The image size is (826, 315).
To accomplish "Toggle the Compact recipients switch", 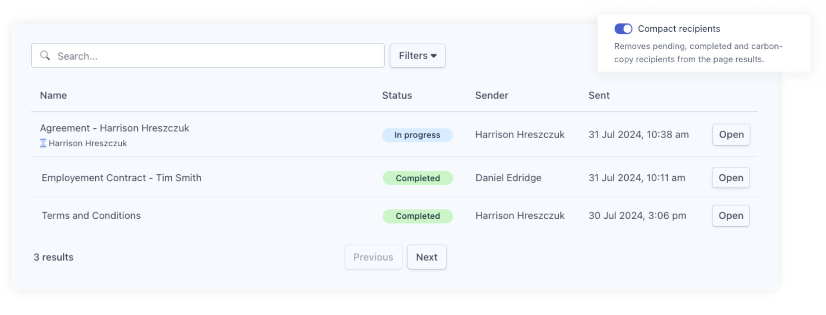I will pos(623,29).
